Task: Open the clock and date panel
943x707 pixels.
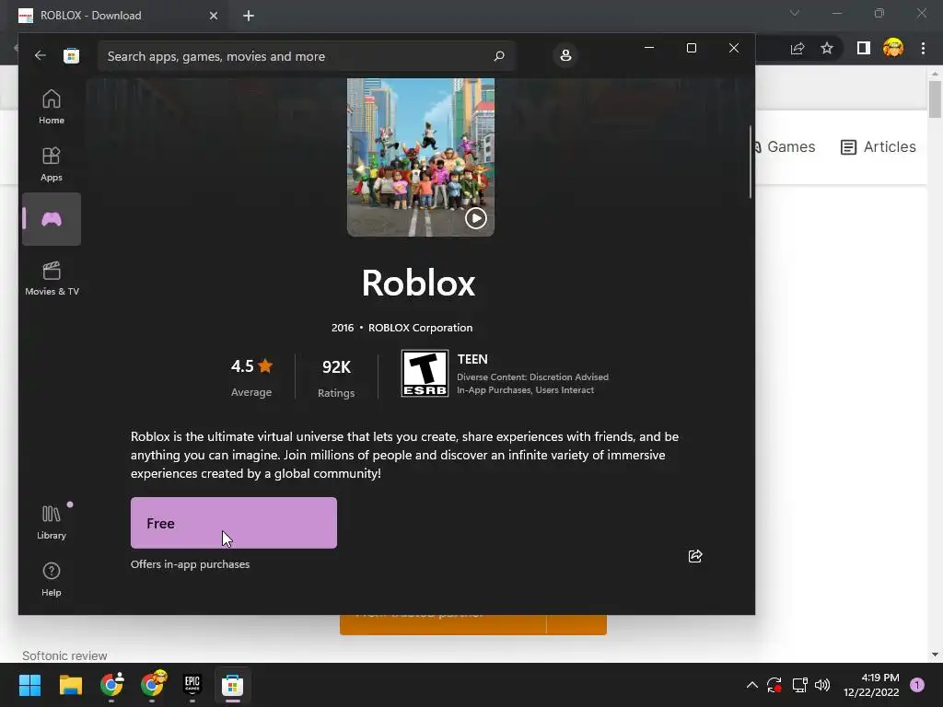Action: [x=871, y=685]
